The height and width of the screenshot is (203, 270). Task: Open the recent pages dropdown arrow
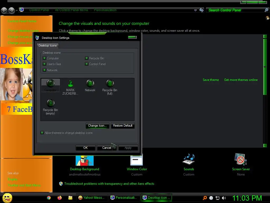pyautogui.click(x=17, y=11)
